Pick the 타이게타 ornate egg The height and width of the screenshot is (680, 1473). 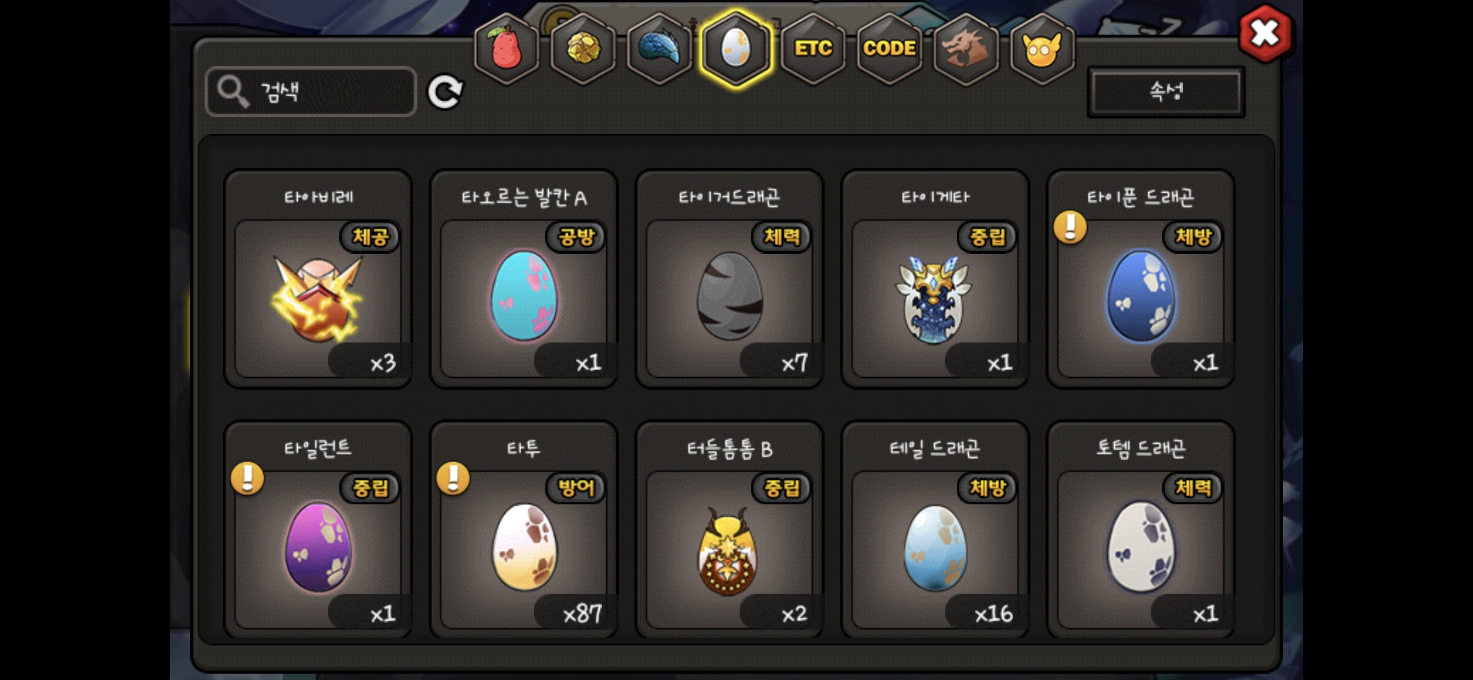click(x=935, y=279)
